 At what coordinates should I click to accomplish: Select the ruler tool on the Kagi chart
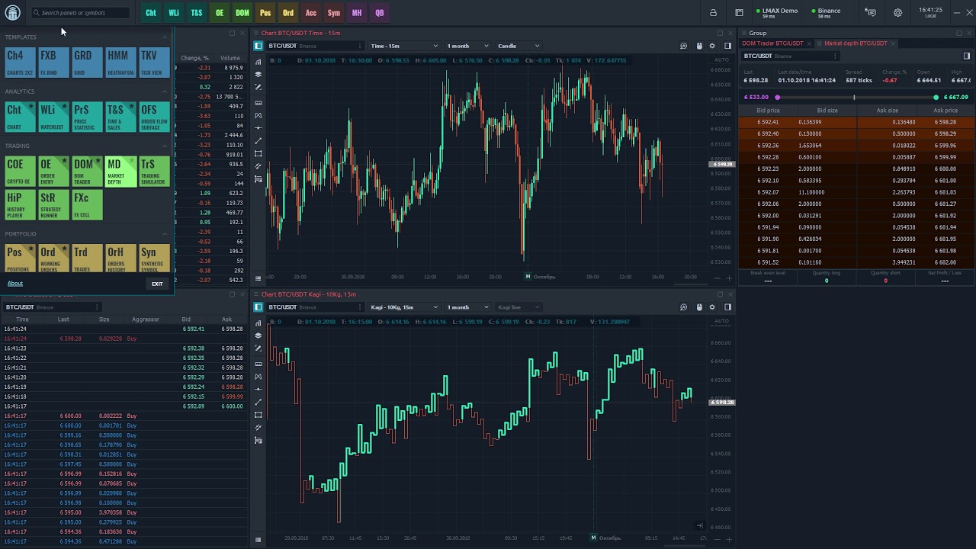(258, 364)
